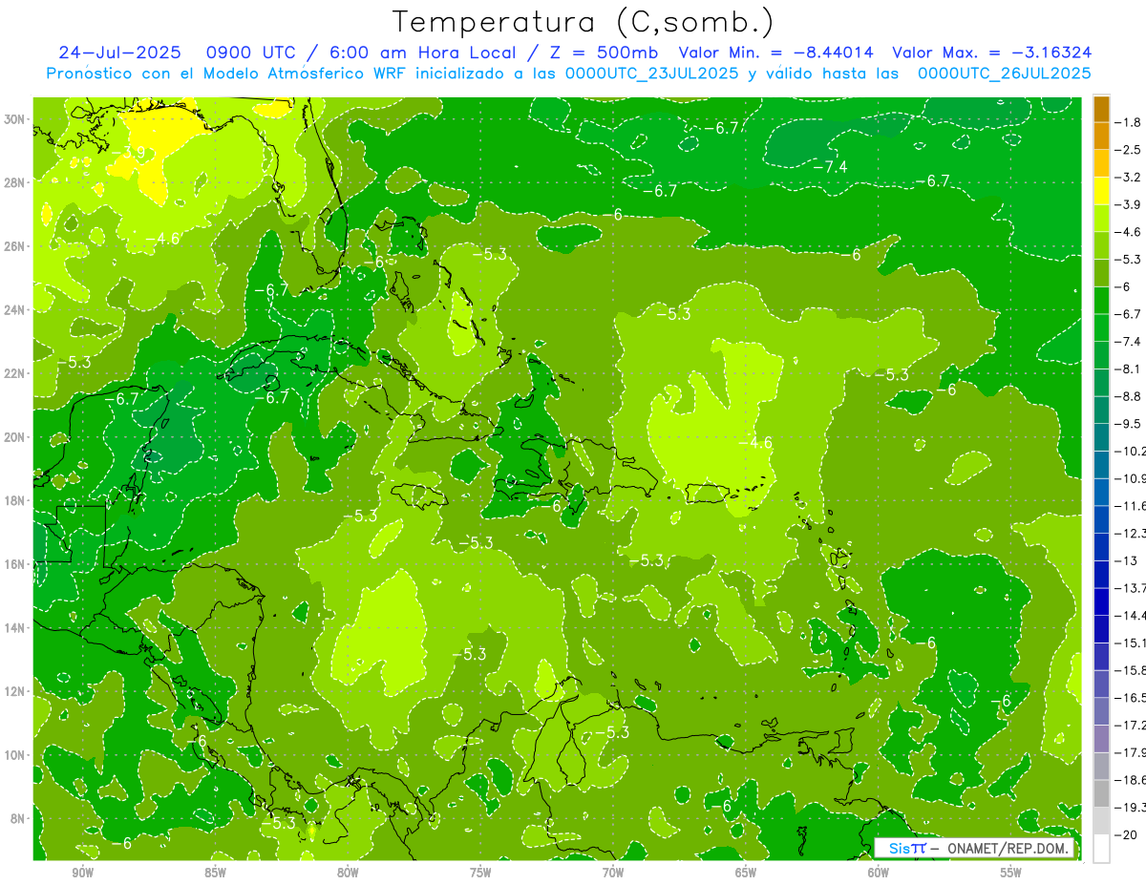Screen dimensions: 1146x885
Task: Click the -11.6 label on the color scale
Action: point(1130,505)
